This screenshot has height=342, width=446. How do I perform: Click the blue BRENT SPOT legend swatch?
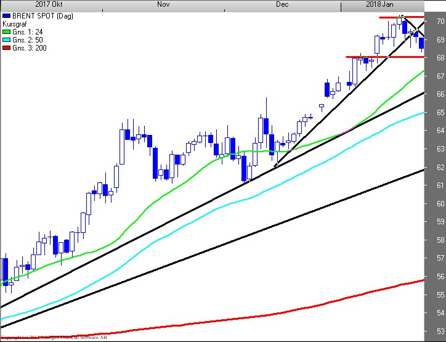tap(7, 16)
